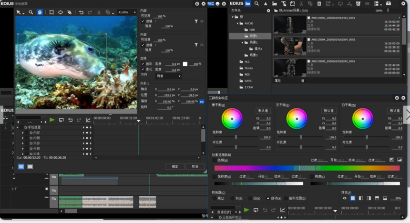Click the OK confirm button in mask dialog
410x223 pixels.
(x=175, y=166)
